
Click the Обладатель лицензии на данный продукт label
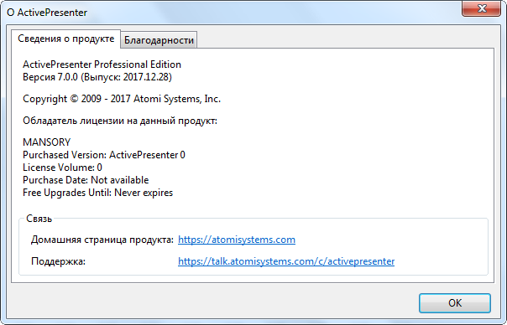120,121
